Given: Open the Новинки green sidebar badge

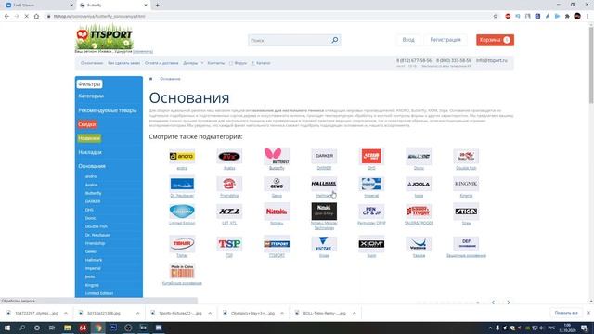Looking at the screenshot, I should coord(89,138).
